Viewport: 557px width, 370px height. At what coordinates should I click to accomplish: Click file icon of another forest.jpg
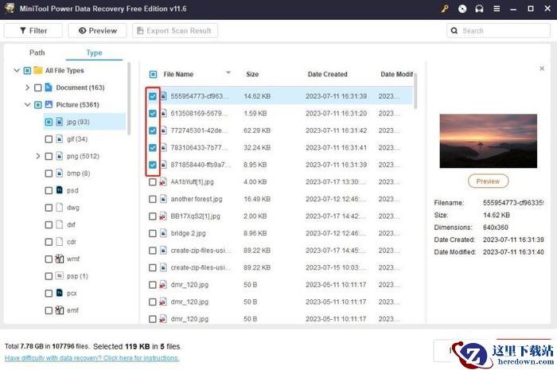pos(162,199)
